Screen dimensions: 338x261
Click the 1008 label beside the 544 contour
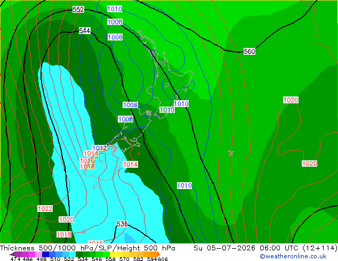pos(115,22)
